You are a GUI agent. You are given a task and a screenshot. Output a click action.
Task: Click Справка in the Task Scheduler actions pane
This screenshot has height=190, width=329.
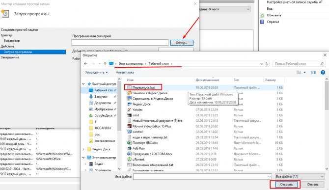[x=273, y=22]
